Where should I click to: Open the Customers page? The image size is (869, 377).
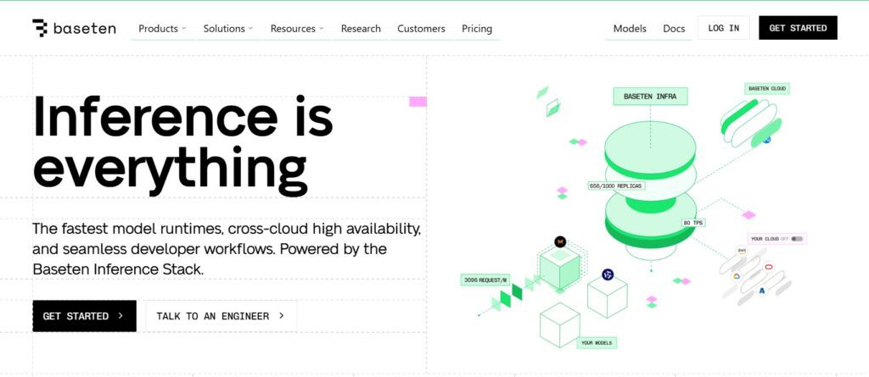[421, 28]
